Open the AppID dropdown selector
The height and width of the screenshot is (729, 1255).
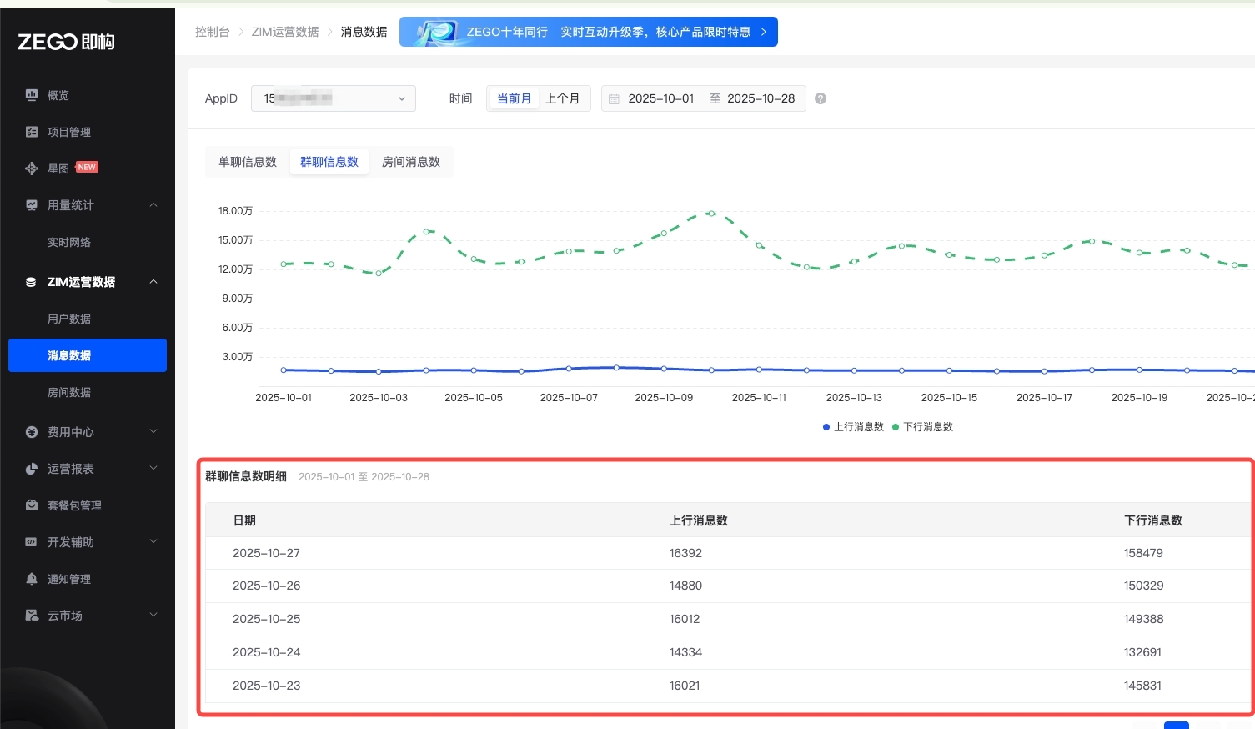coord(333,98)
